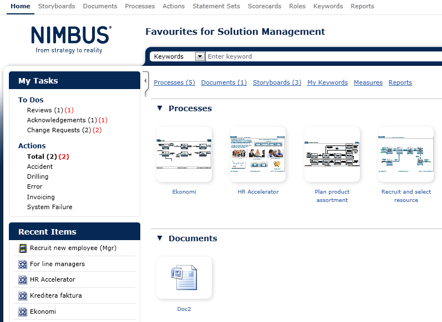Select the Invoicing action category
This screenshot has height=322, width=442.
(x=41, y=197)
